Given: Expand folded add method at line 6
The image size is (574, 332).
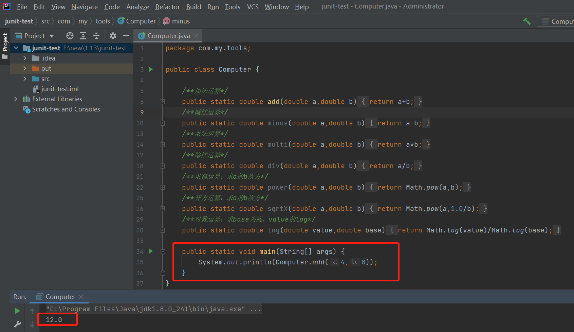Looking at the screenshot, I should (x=163, y=102).
